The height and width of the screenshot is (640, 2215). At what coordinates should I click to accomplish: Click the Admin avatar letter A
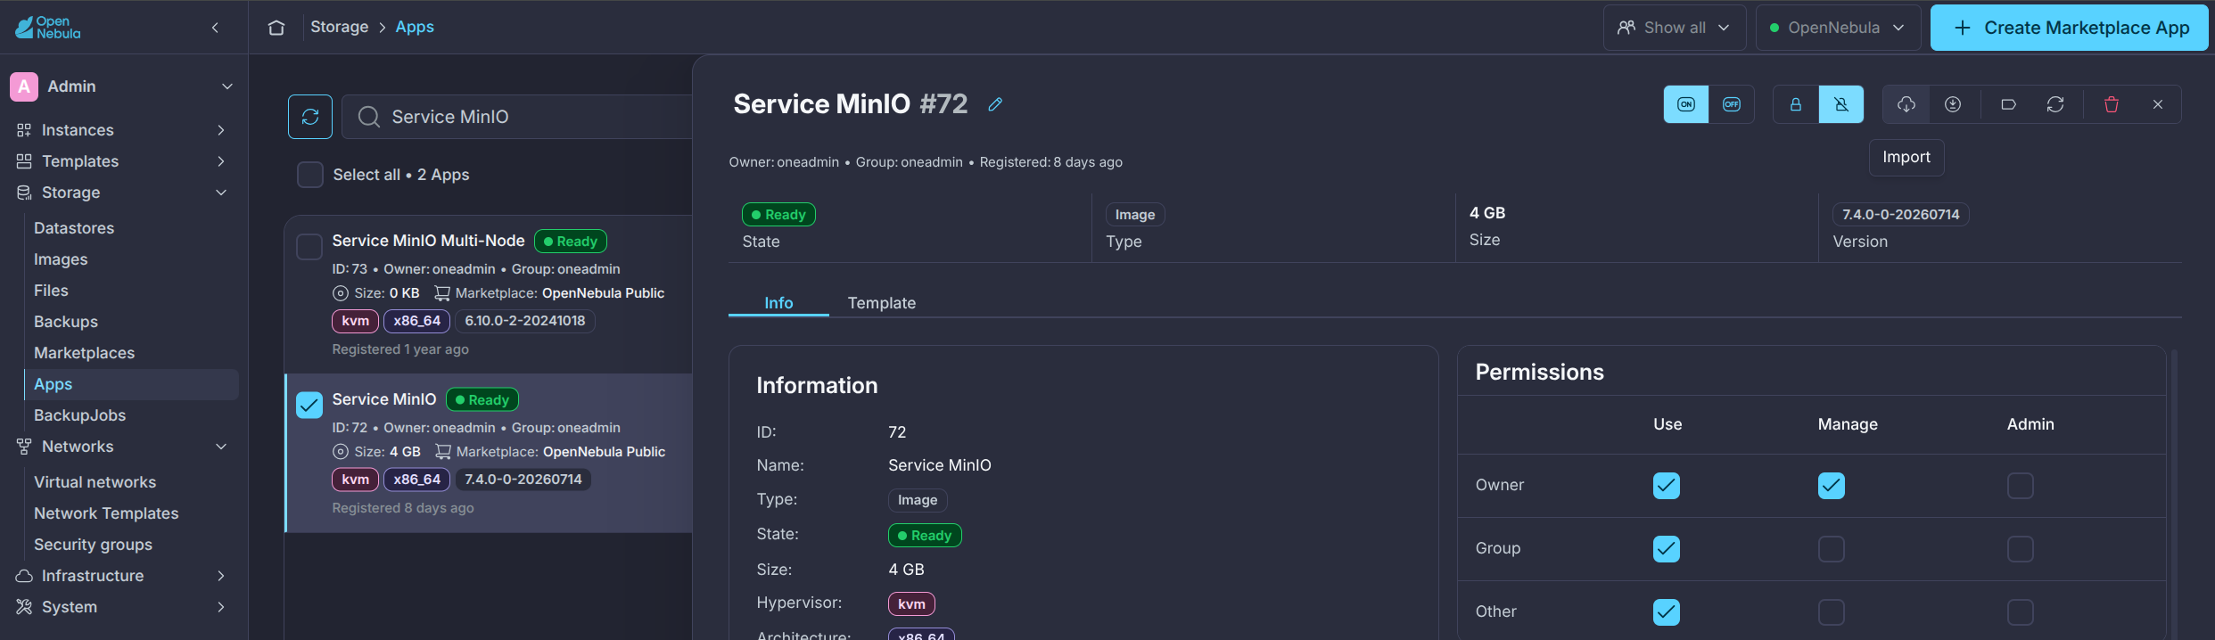[24, 86]
